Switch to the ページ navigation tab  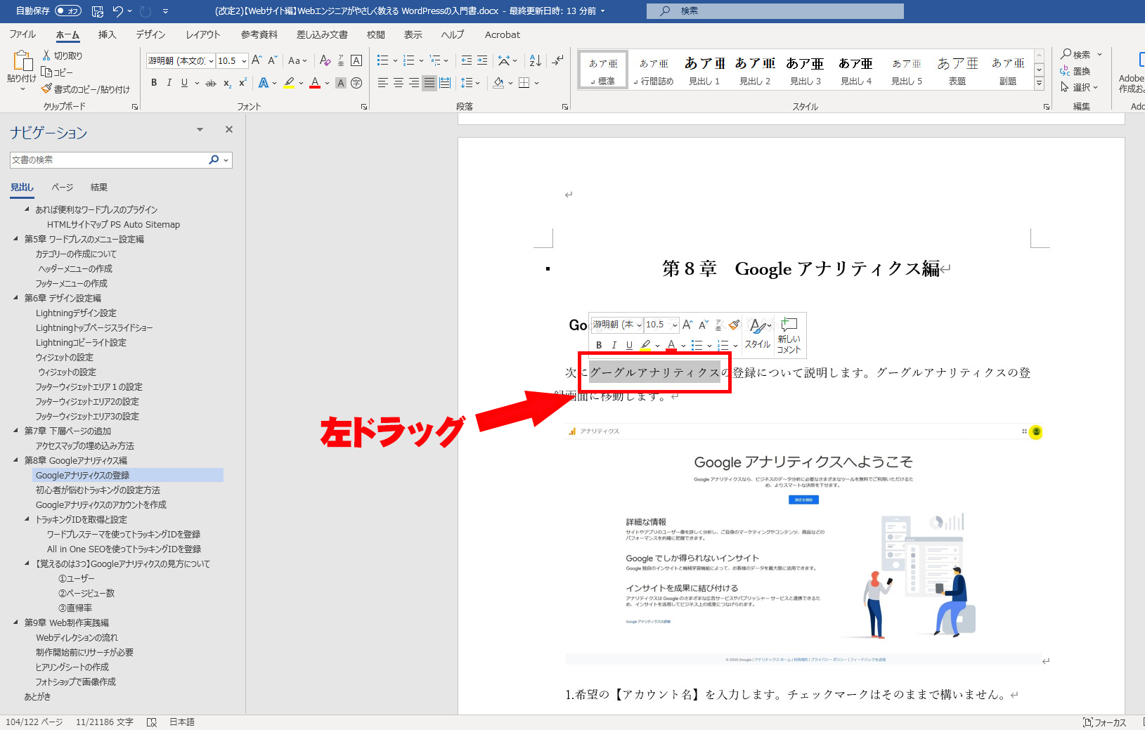pos(63,187)
